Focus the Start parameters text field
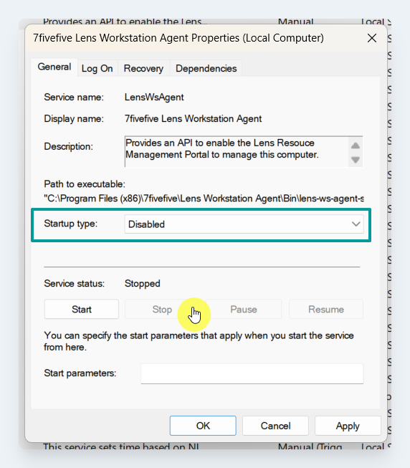This screenshot has width=410, height=468. (252, 373)
